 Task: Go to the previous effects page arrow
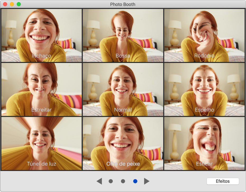click(x=99, y=181)
